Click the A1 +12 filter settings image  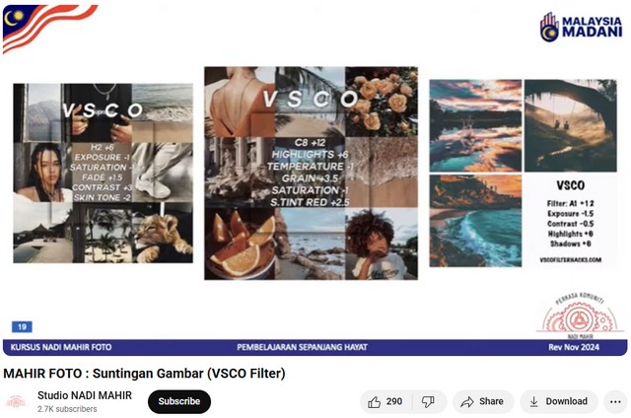click(524, 174)
